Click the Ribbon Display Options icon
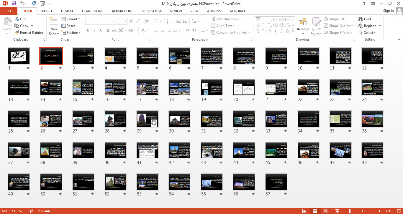Viewport: 403px width, 214px height. (373, 4)
